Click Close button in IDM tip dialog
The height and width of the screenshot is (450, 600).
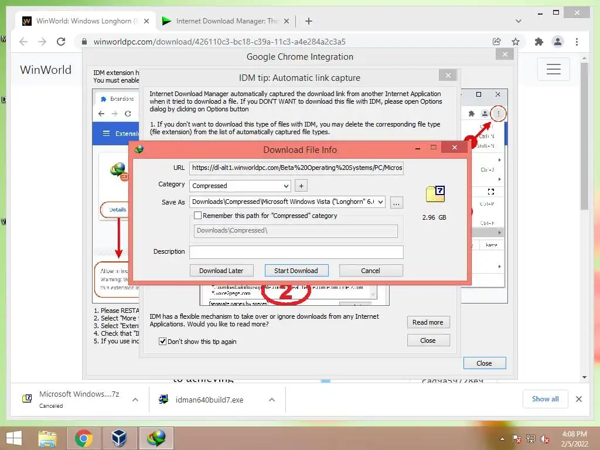coord(428,340)
